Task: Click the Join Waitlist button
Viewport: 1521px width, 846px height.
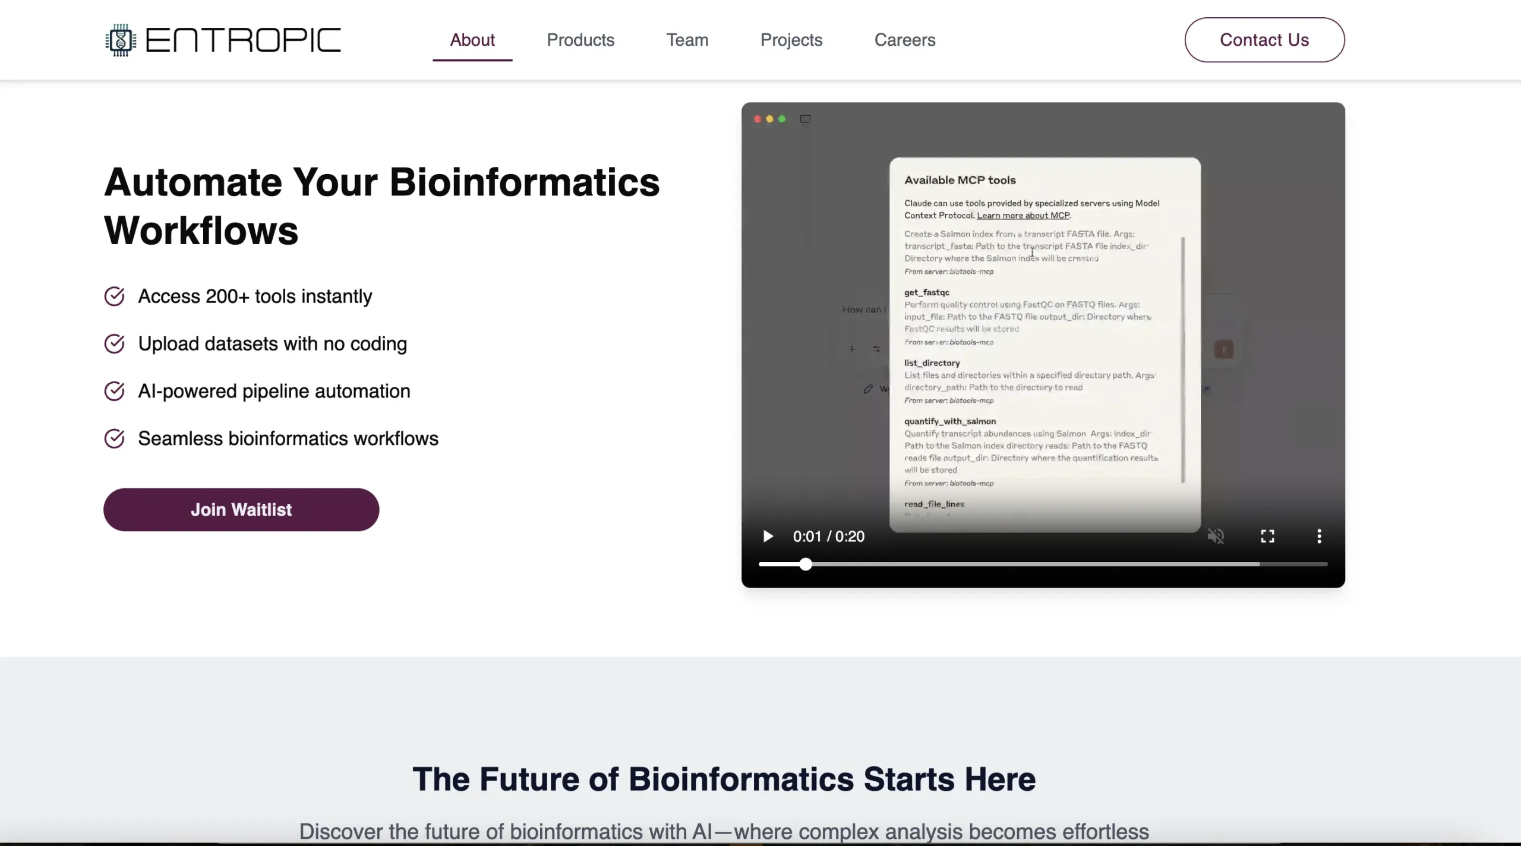Action: [241, 510]
